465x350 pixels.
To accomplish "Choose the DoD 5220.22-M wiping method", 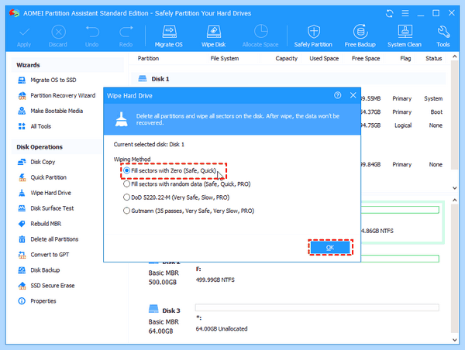I will point(177,197).
